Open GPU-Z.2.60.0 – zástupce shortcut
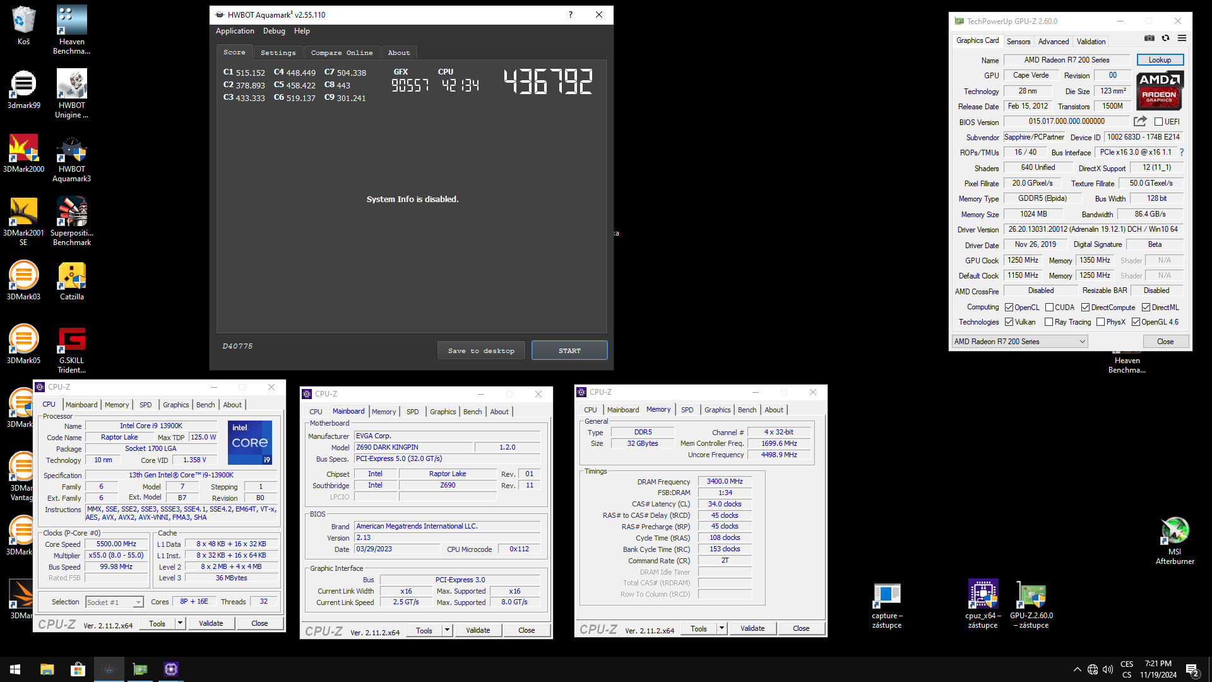Viewport: 1212px width, 682px height. 1031,604
